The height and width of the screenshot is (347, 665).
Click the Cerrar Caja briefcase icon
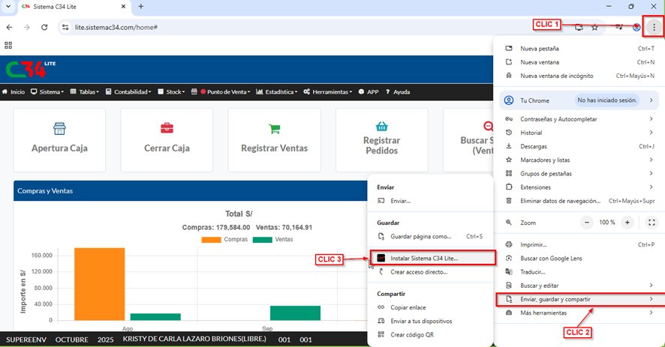point(167,128)
